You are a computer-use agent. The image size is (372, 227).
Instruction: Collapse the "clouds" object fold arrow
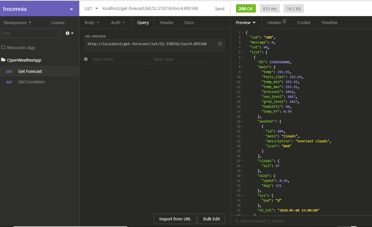click(x=243, y=161)
